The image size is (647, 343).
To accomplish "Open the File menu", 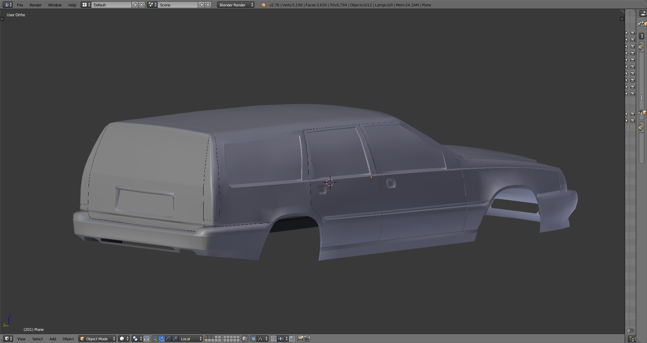I will click(x=20, y=5).
